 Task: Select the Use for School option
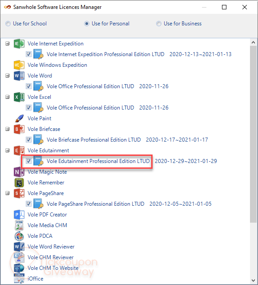26,24
